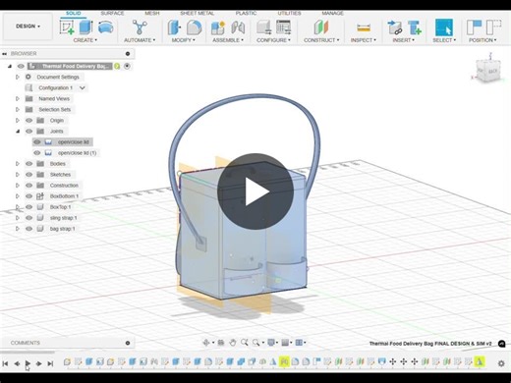Open Display Settings in navigation bar
511x383 pixels.
271,343
